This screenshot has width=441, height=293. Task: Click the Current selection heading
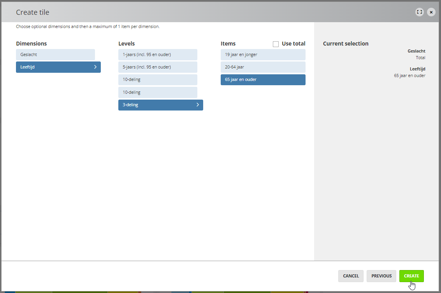click(346, 44)
